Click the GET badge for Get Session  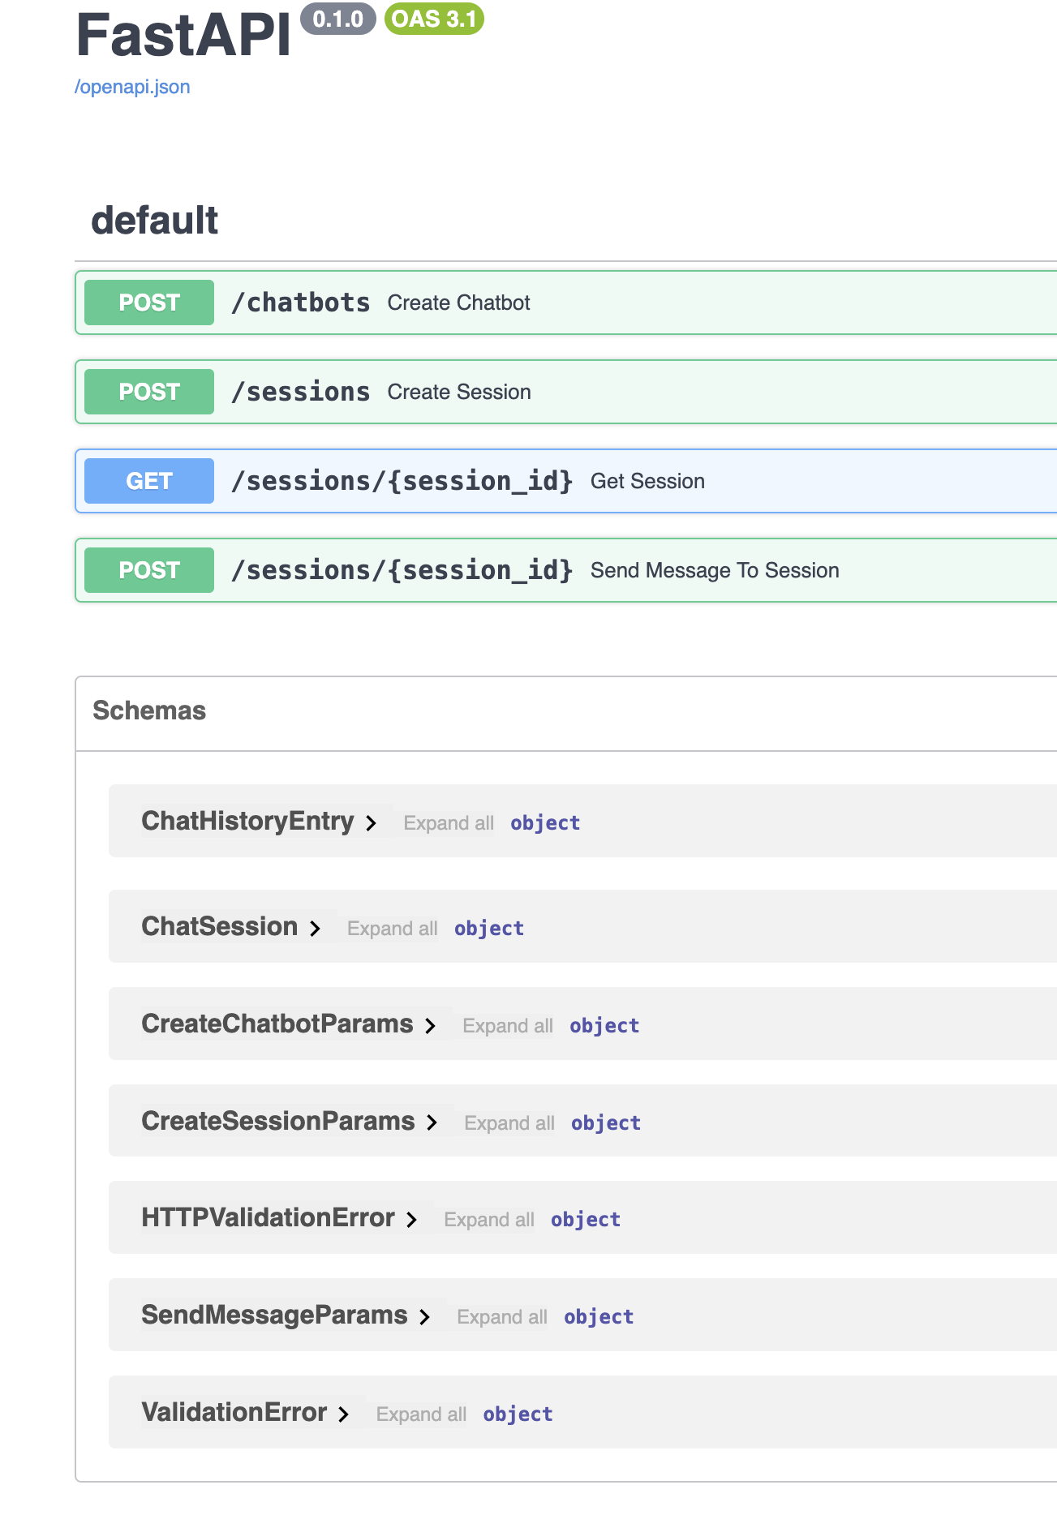click(149, 481)
